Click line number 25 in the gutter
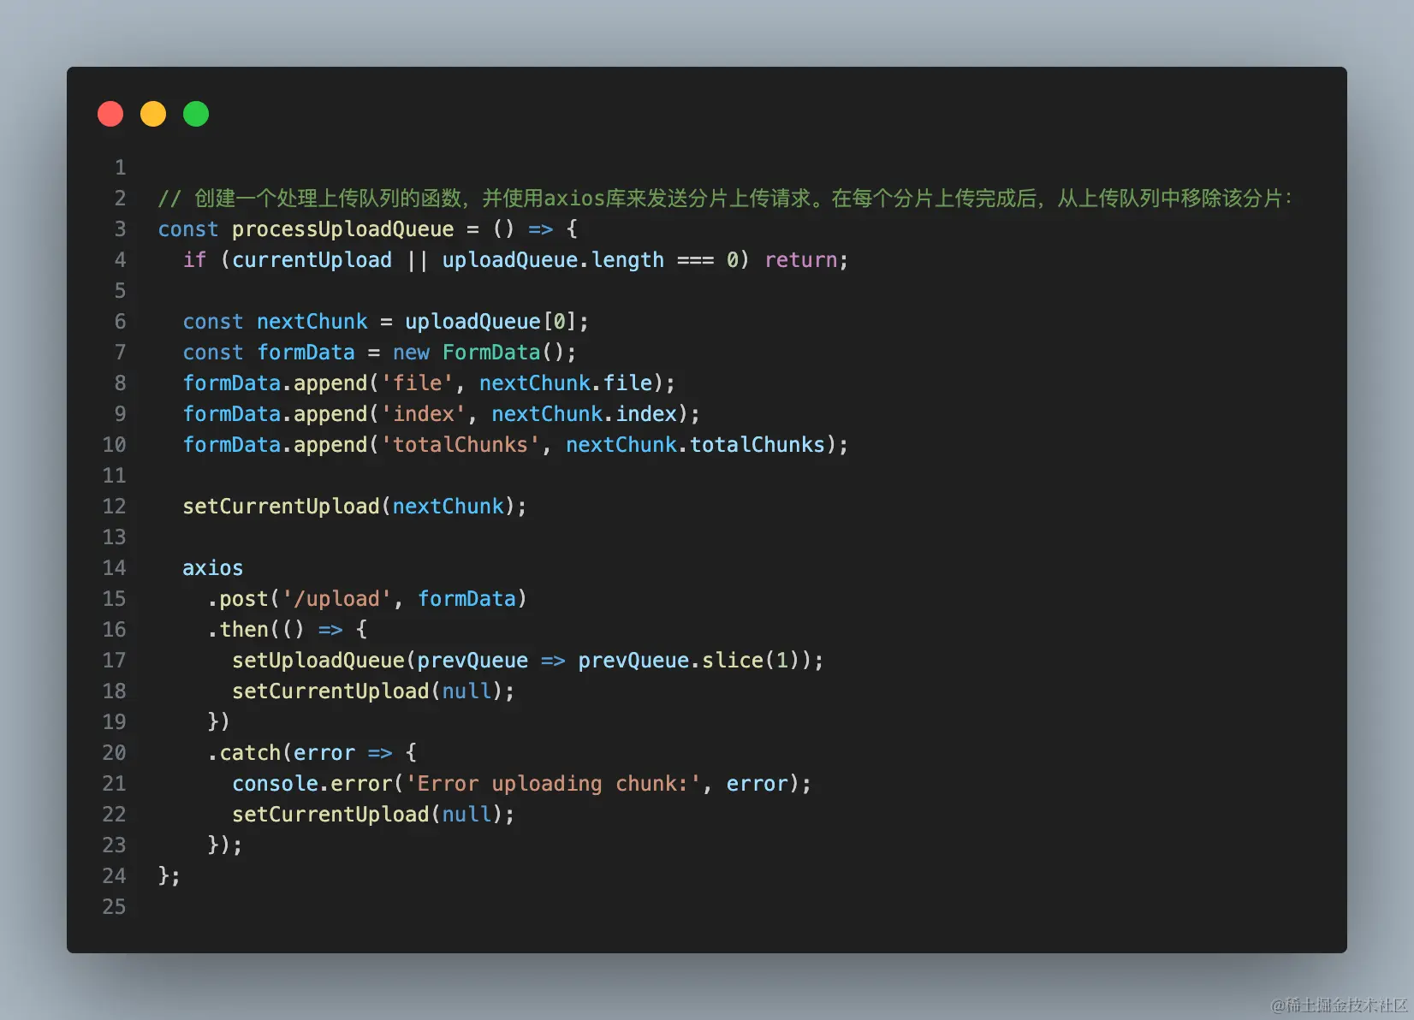The height and width of the screenshot is (1020, 1414). (114, 907)
